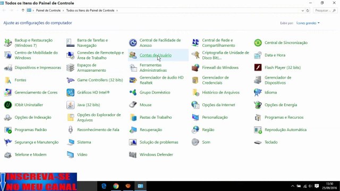Viewport: 340px width, 191px height.
Task: Open Reconhecimento de Fala microphone icon
Action: (71, 129)
